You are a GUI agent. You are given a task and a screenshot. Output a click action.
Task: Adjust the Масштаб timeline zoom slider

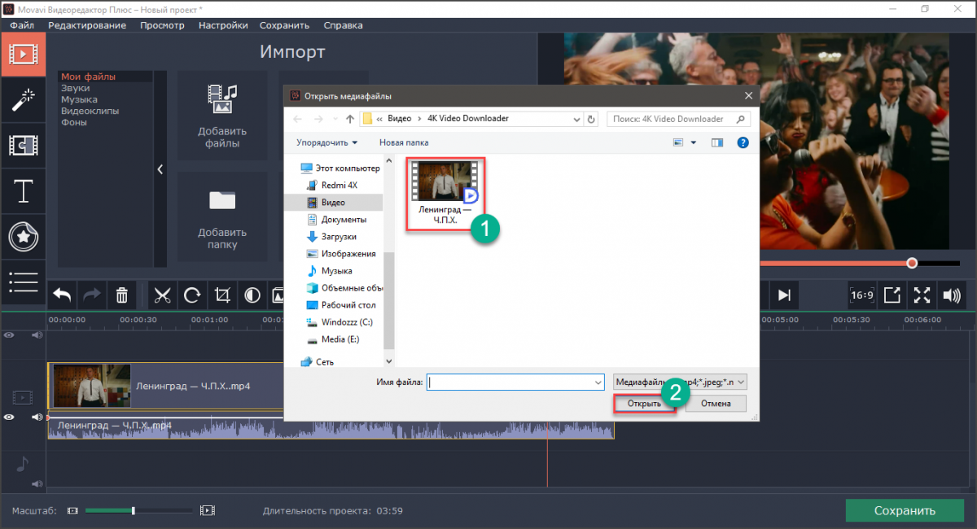(134, 510)
